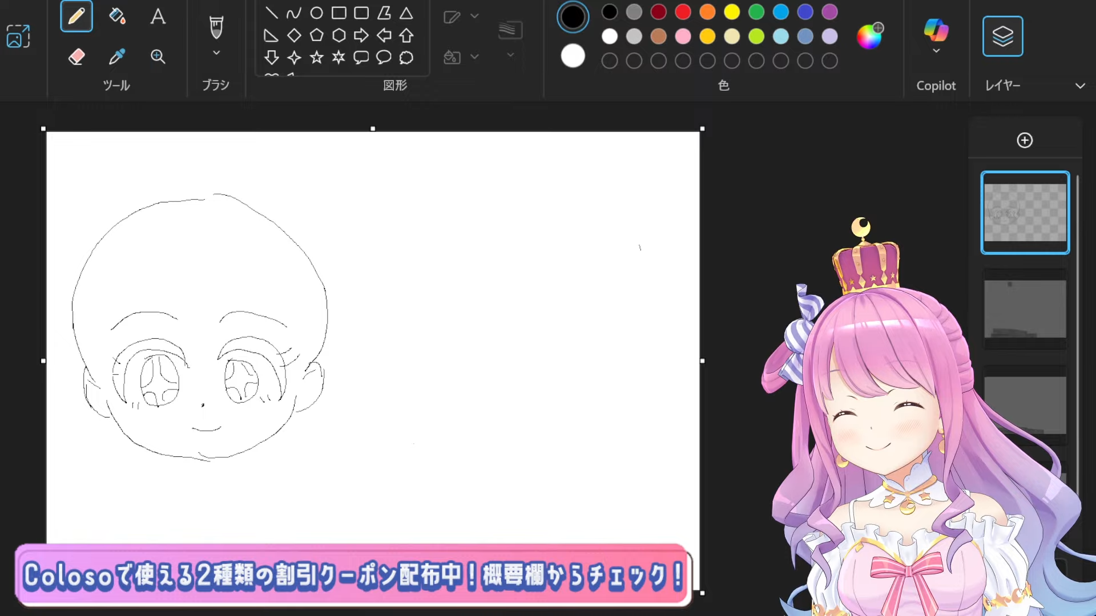
Task: Pick the Eraser tool
Action: point(76,56)
